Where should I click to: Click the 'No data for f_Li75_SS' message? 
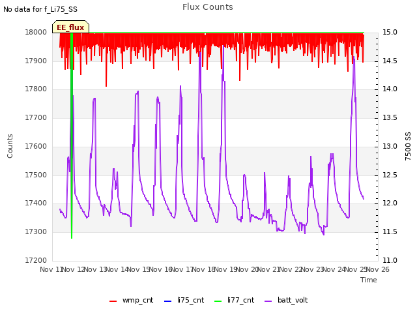click(x=40, y=9)
